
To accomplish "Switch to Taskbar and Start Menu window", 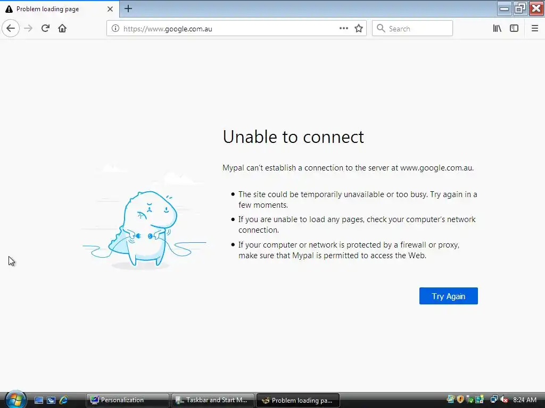I will pyautogui.click(x=213, y=400).
